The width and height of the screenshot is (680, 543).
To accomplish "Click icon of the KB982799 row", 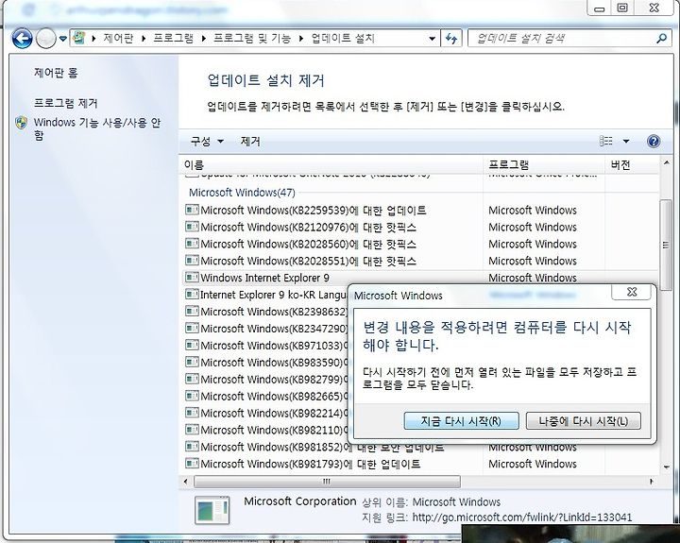I will pyautogui.click(x=192, y=379).
